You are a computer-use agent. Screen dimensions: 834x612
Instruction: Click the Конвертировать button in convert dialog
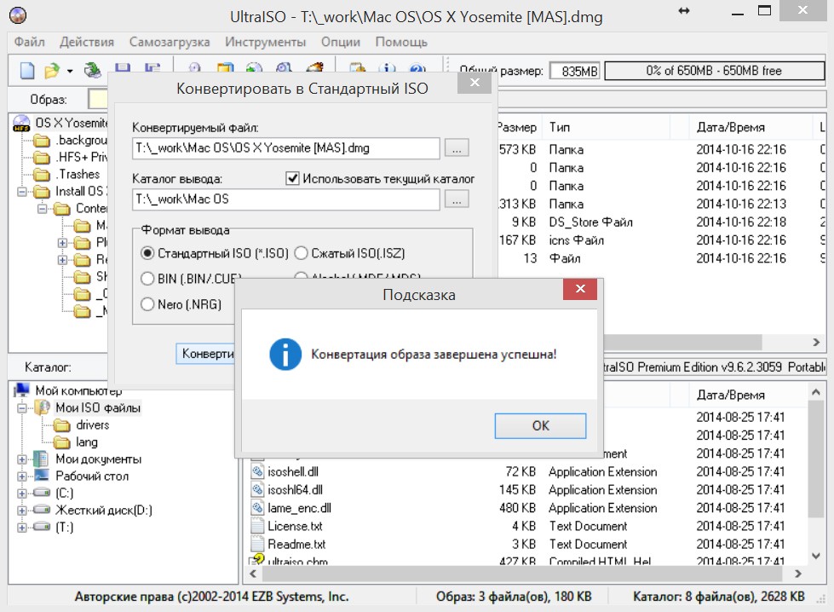coord(206,354)
